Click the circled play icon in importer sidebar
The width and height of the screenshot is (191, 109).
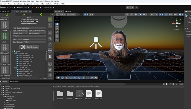(x=50, y=64)
